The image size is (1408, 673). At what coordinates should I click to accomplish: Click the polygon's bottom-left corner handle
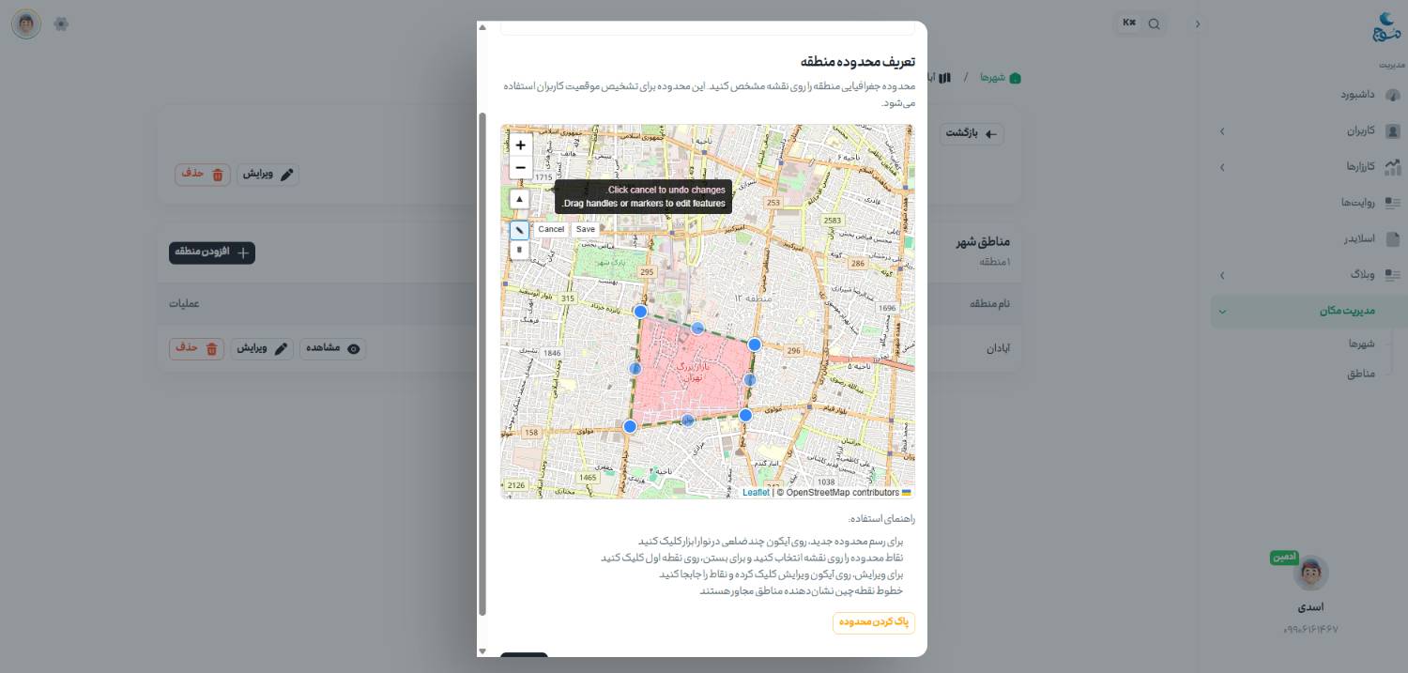(630, 426)
